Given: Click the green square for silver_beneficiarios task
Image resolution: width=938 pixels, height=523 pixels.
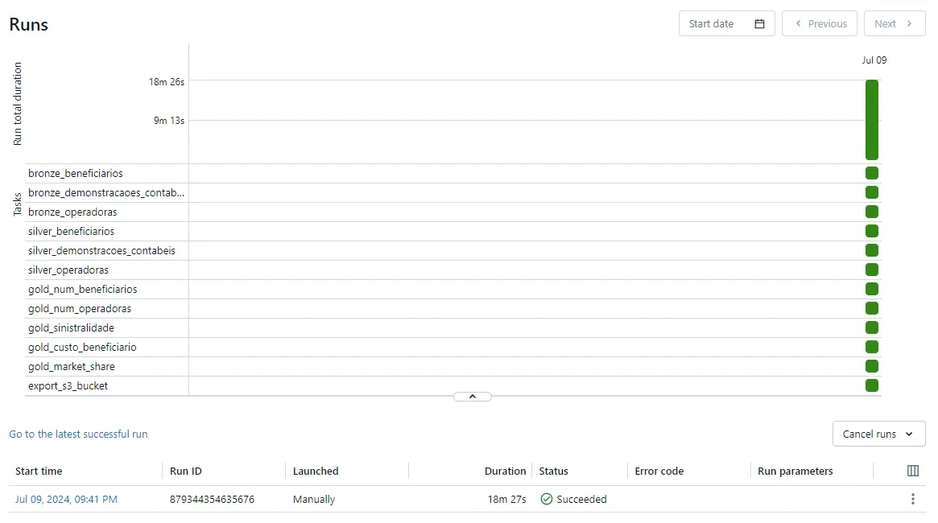Looking at the screenshot, I should tap(872, 231).
